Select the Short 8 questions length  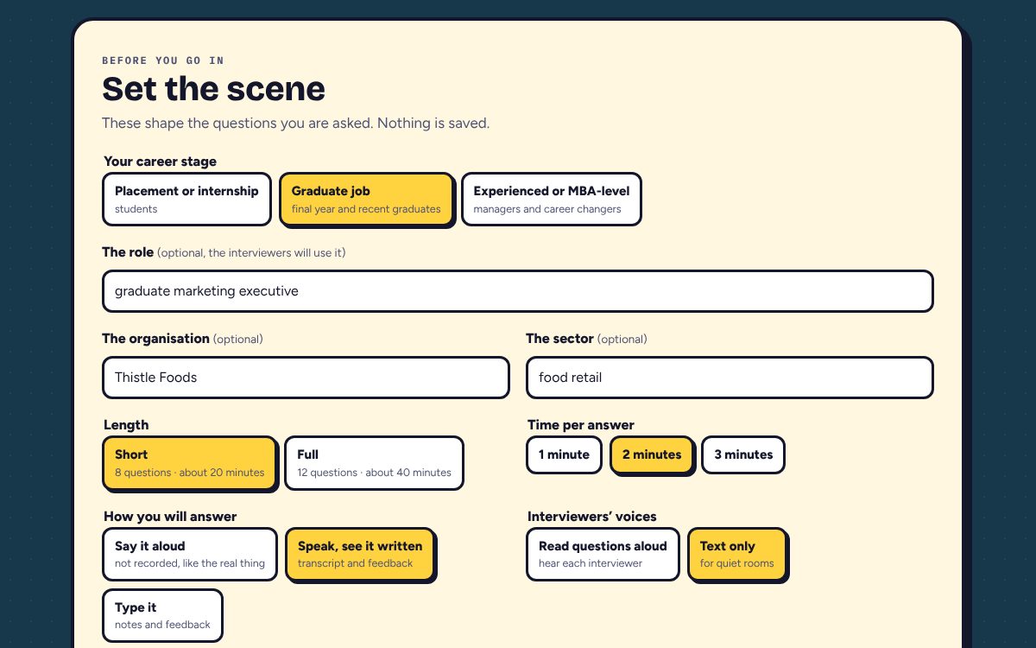(189, 463)
